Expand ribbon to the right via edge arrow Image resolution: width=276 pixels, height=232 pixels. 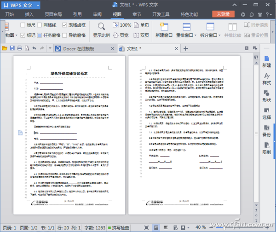pyautogui.click(x=273, y=32)
